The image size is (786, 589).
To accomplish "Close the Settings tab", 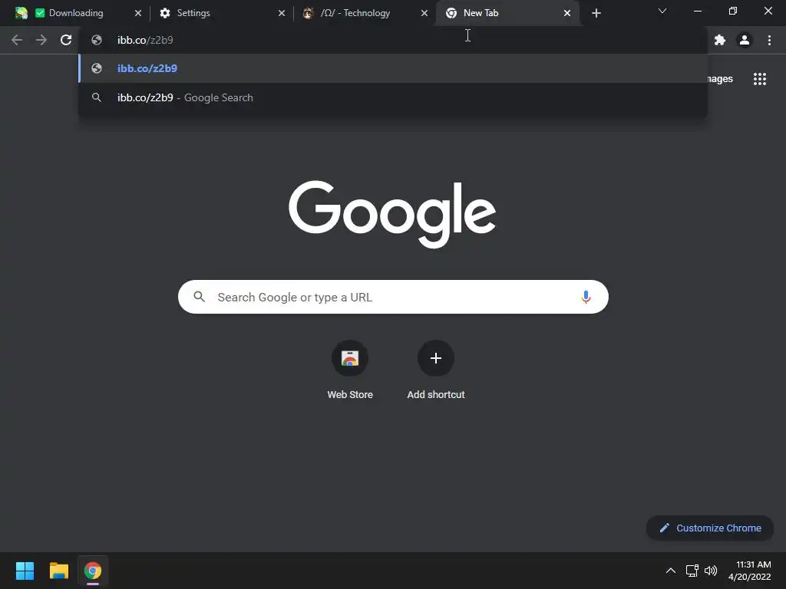I will (282, 13).
